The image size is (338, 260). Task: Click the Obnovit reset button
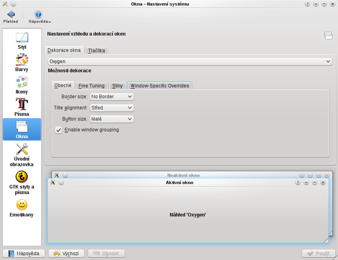coord(106,254)
